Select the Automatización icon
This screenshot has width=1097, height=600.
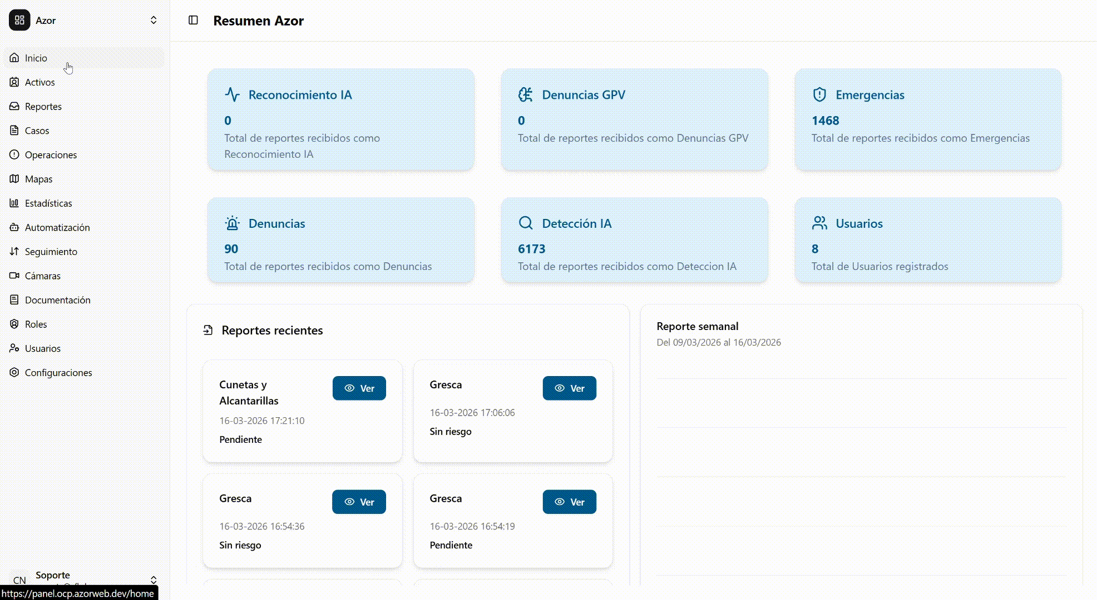pyautogui.click(x=14, y=227)
